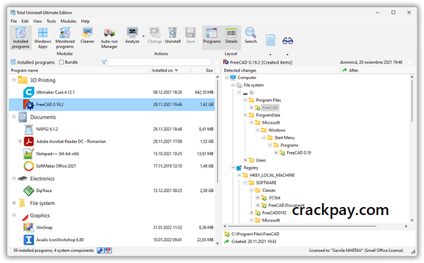The image size is (424, 263).
Task: Expand the File system group
Action: pos(14,203)
